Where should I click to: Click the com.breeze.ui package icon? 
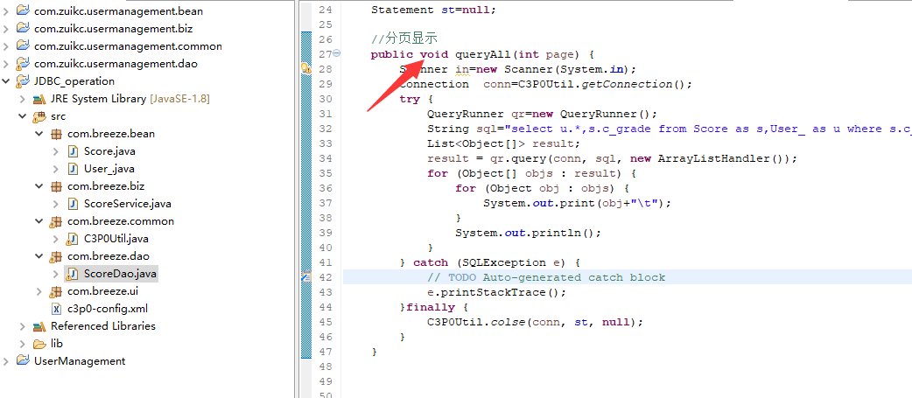[x=56, y=290]
